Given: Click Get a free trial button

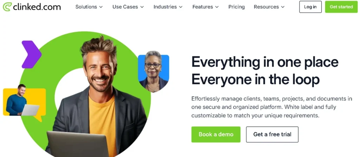Looking at the screenshot, I should pyautogui.click(x=272, y=134).
